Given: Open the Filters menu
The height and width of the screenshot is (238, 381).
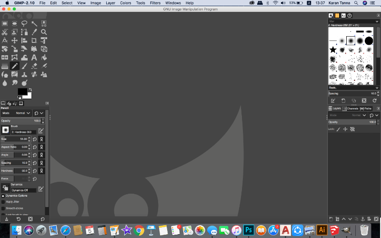Looking at the screenshot, I should click(155, 3).
